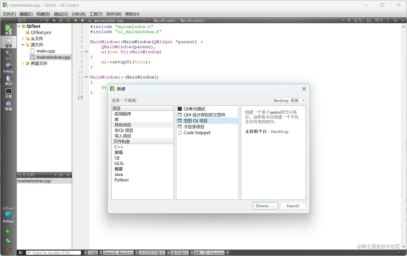This screenshot has width=407, height=256.
Task: Open the 2 Search Results pane
Action: click(x=116, y=253)
